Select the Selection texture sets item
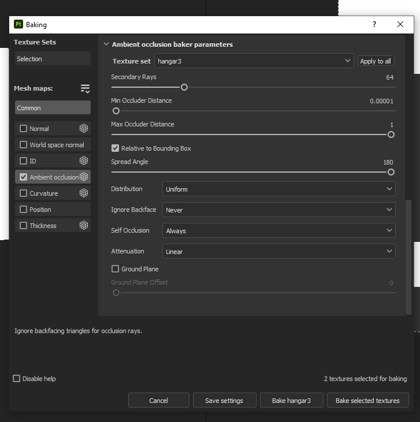Image resolution: width=420 pixels, height=422 pixels. [x=53, y=59]
